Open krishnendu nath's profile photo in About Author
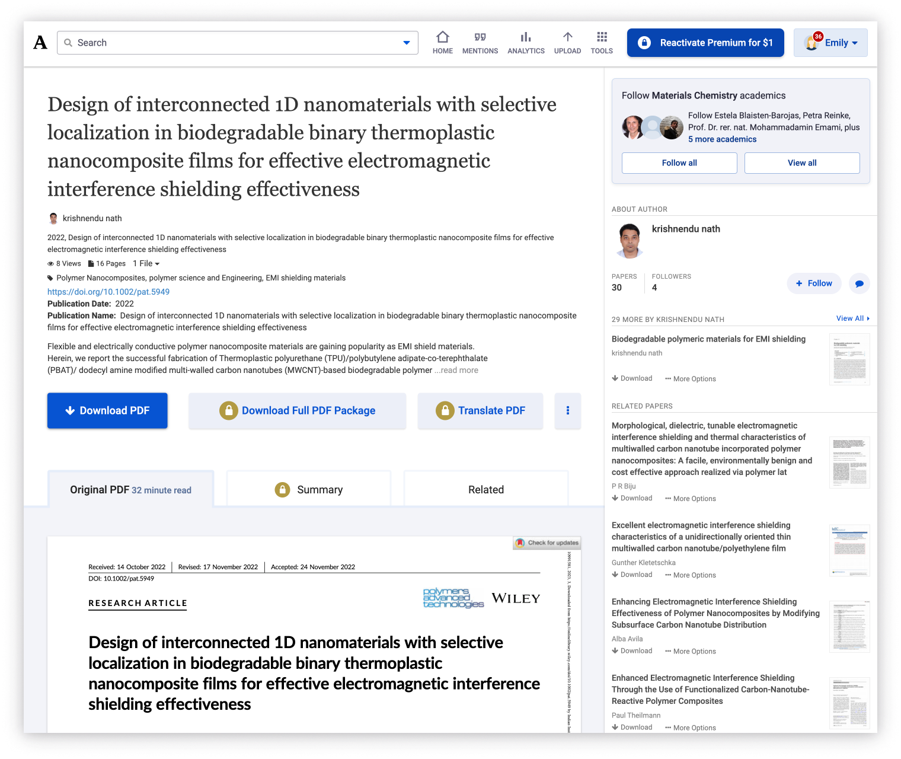 tap(630, 241)
